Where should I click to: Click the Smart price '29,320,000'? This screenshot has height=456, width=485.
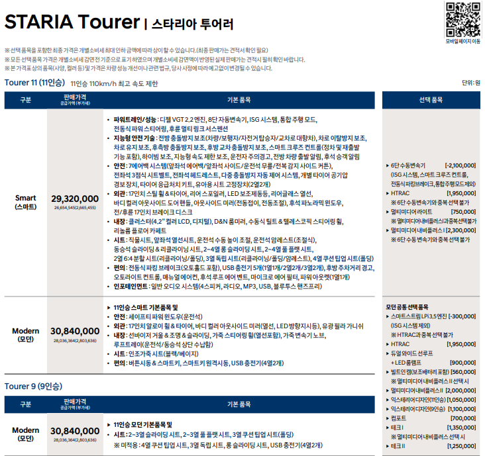pos(75,199)
